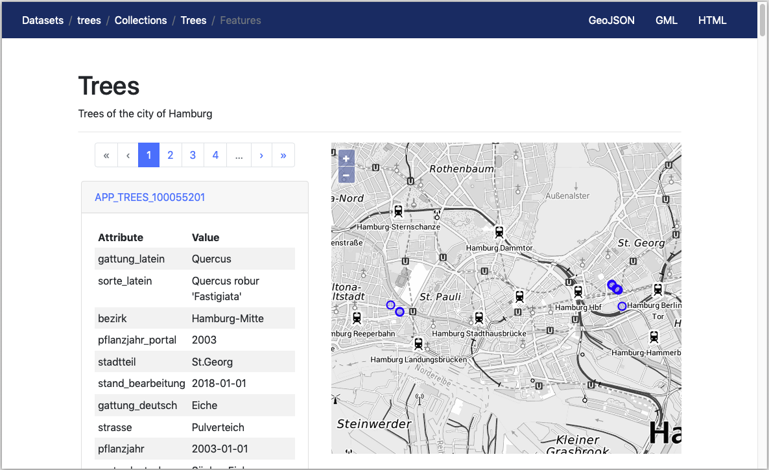Click the Hamburg Stadthausbrücke station icon
The height and width of the screenshot is (470, 769).
[x=479, y=318]
